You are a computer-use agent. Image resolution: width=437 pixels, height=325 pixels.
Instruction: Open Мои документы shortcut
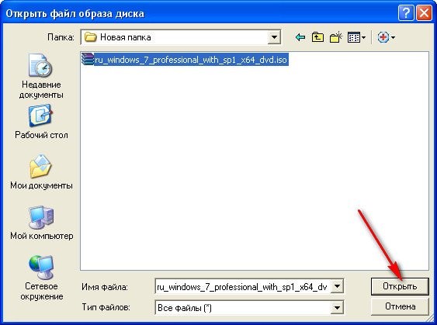(41, 172)
